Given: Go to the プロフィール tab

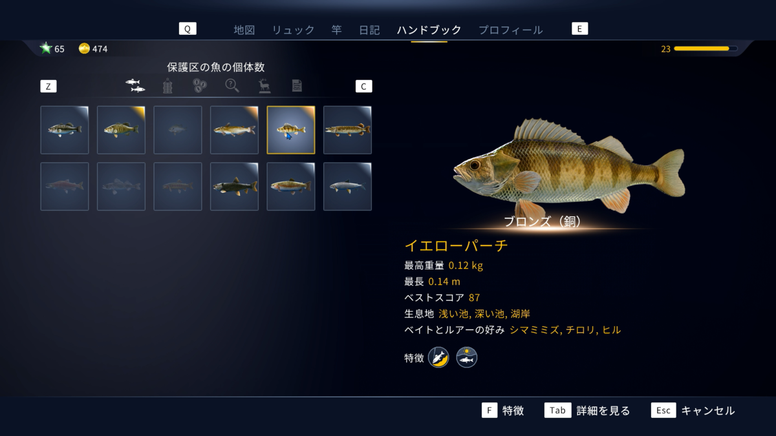Looking at the screenshot, I should coord(510,30).
